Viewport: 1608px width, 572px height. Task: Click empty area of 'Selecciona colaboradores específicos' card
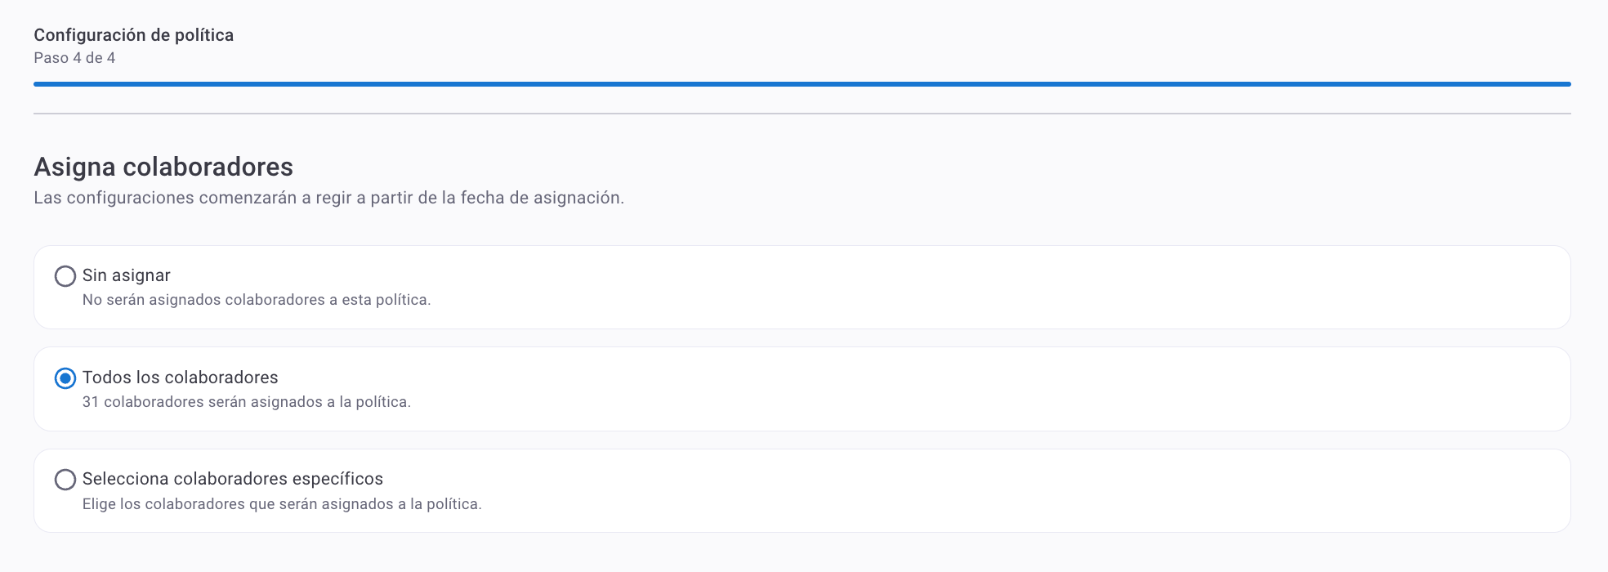(x=980, y=490)
